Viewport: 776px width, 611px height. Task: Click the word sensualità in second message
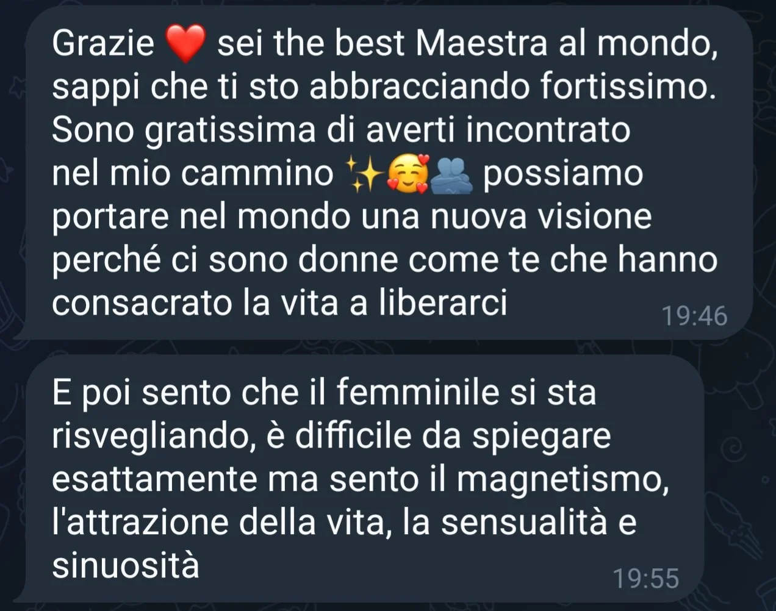pyautogui.click(x=524, y=523)
